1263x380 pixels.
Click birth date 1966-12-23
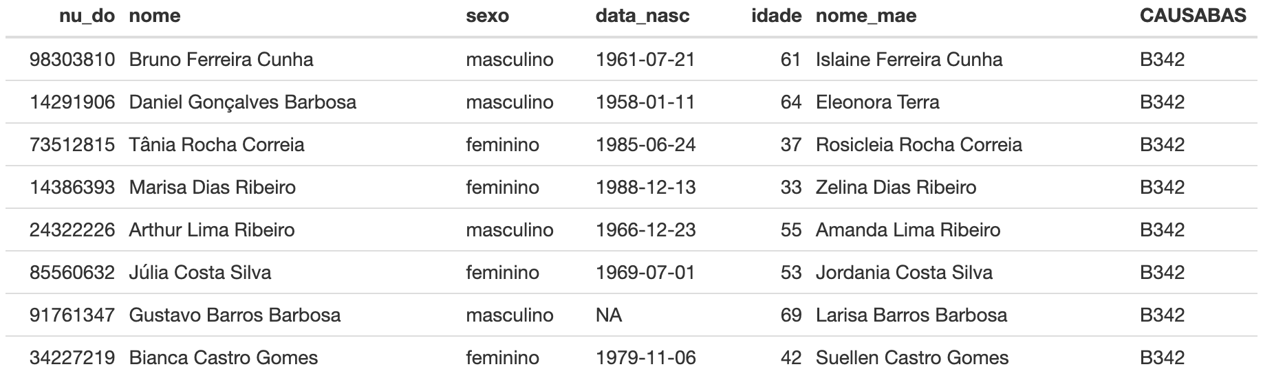coord(645,230)
